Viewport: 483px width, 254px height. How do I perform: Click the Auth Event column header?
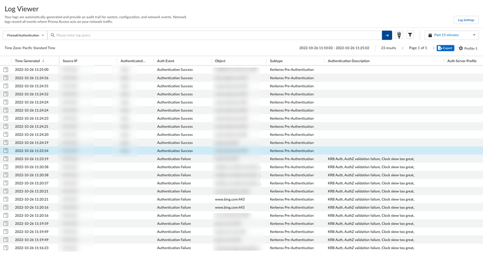pyautogui.click(x=166, y=61)
